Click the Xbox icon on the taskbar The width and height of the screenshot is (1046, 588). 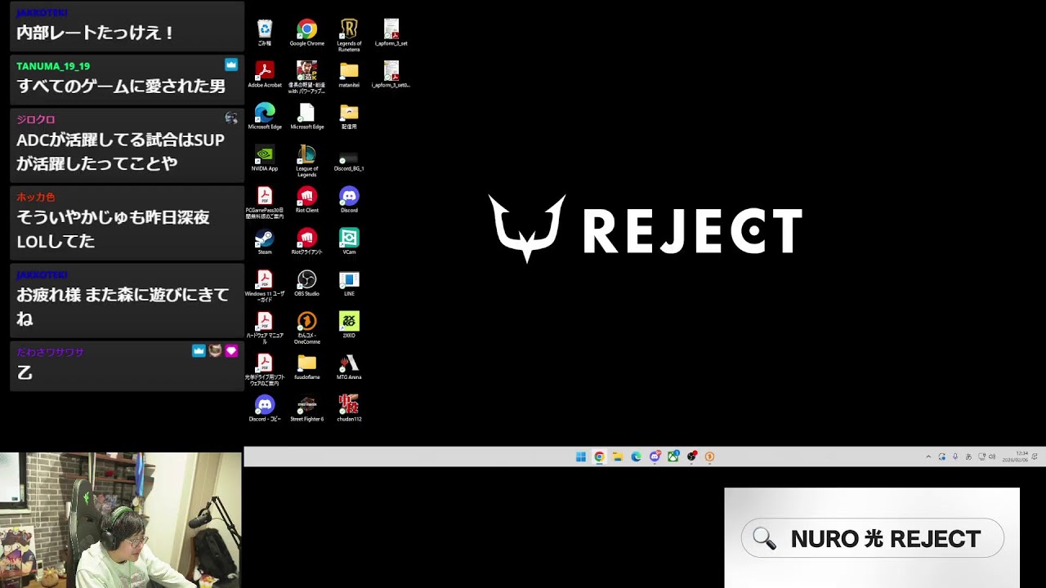click(x=673, y=457)
